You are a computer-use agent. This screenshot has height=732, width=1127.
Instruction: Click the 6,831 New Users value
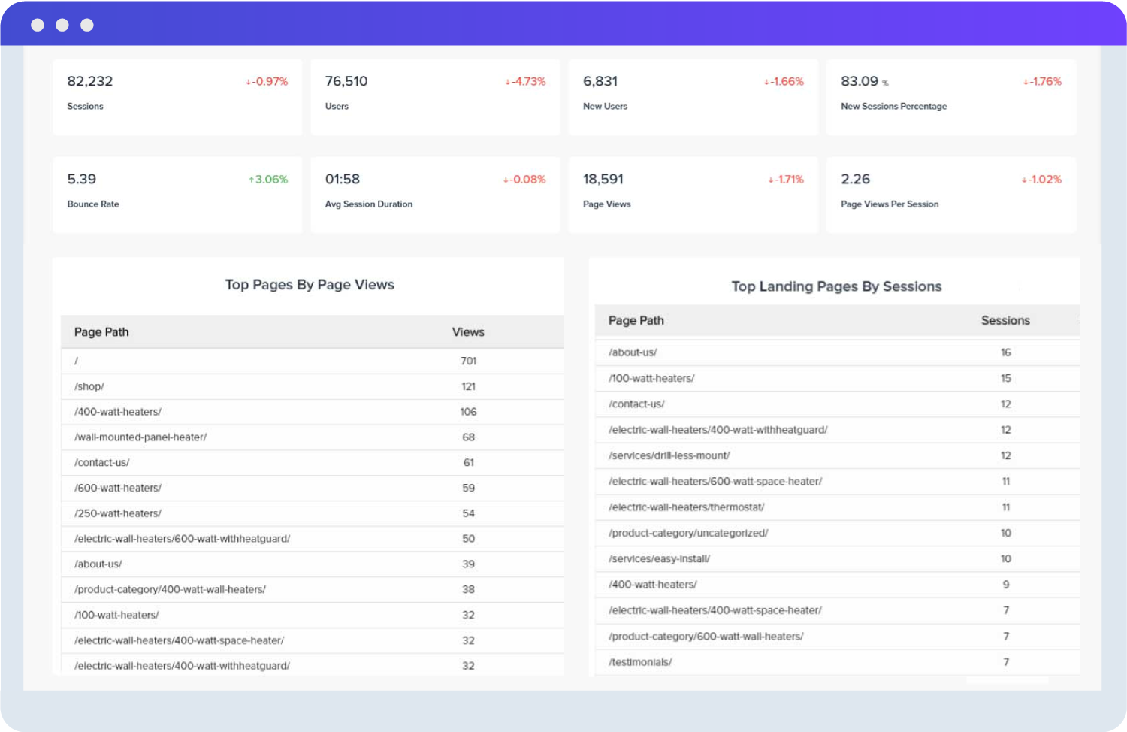[600, 81]
